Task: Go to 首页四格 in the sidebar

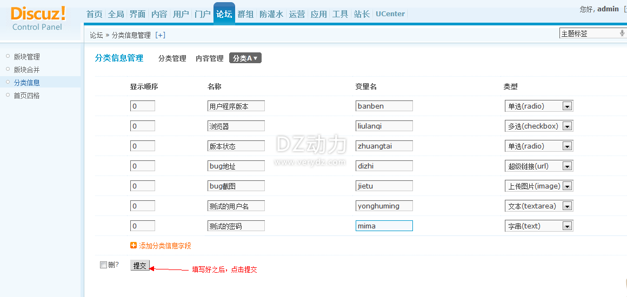Action: click(26, 96)
